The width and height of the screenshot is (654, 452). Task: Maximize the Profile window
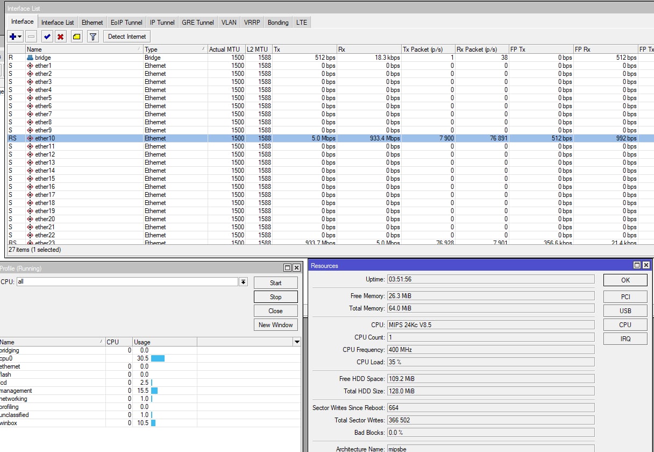(x=288, y=268)
